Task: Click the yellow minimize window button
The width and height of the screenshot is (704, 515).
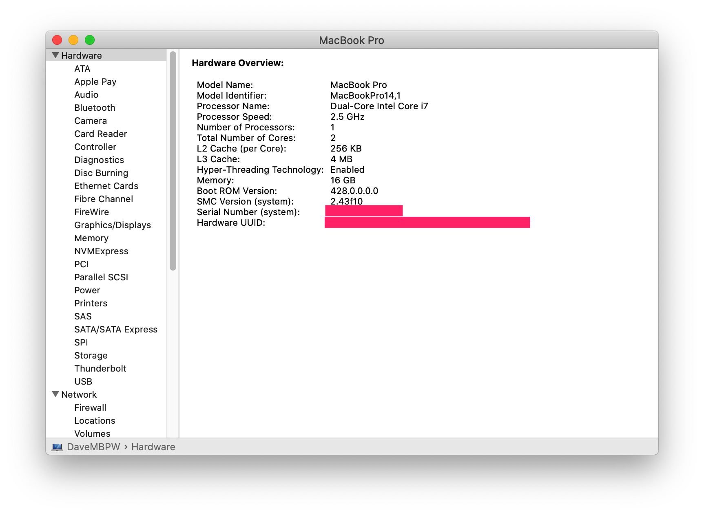Action: click(x=73, y=40)
